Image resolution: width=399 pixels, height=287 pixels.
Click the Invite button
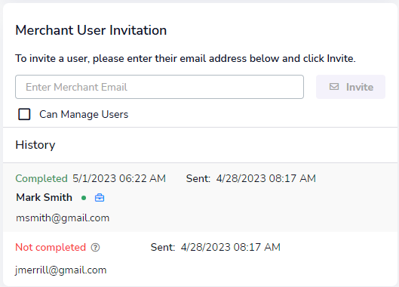pyautogui.click(x=351, y=87)
